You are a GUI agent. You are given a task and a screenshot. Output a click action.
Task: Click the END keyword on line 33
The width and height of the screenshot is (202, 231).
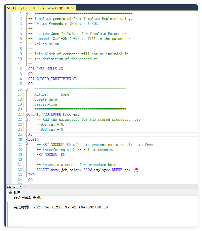click(31, 175)
